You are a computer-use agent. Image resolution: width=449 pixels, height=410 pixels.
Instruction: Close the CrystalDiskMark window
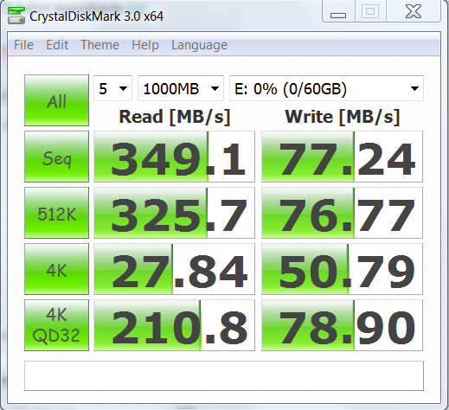click(414, 11)
